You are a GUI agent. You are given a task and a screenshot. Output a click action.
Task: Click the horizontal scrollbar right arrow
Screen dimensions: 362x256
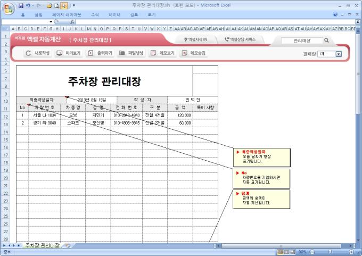351,246
